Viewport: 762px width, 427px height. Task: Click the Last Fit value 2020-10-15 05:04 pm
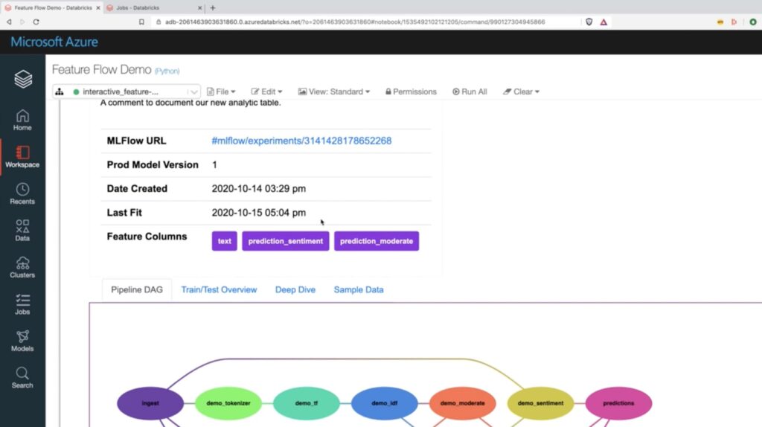258,213
